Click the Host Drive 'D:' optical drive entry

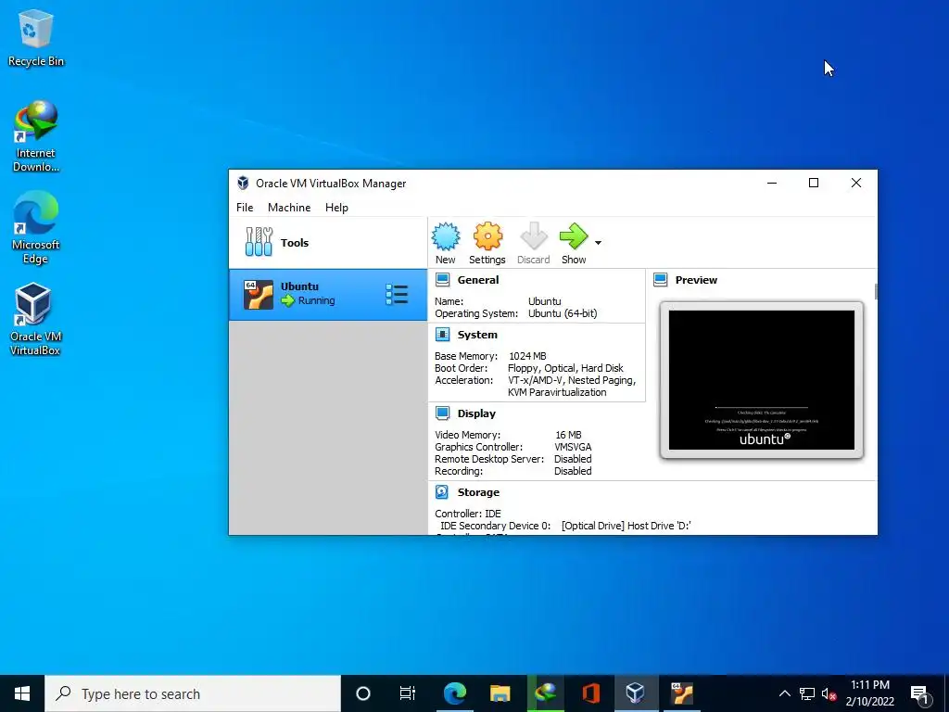pyautogui.click(x=626, y=525)
